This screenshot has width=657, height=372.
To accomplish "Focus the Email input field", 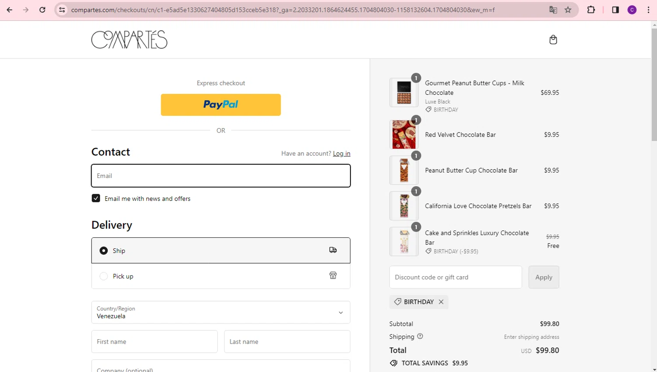I will click(221, 176).
